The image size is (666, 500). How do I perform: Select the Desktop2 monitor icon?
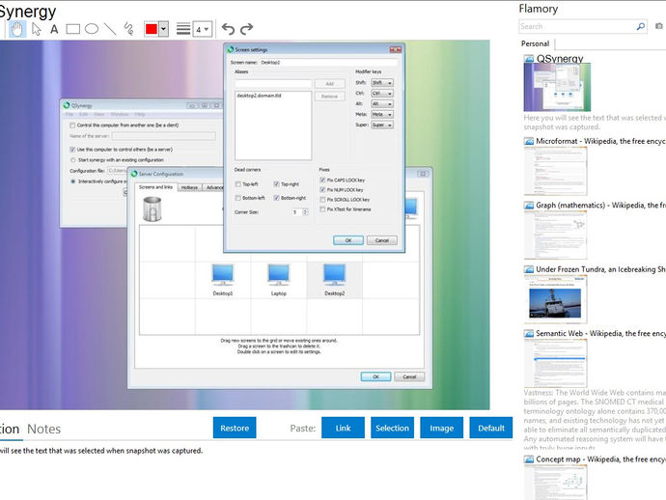pyautogui.click(x=334, y=274)
